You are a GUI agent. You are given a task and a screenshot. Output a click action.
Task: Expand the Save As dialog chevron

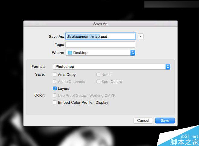tap(141, 36)
